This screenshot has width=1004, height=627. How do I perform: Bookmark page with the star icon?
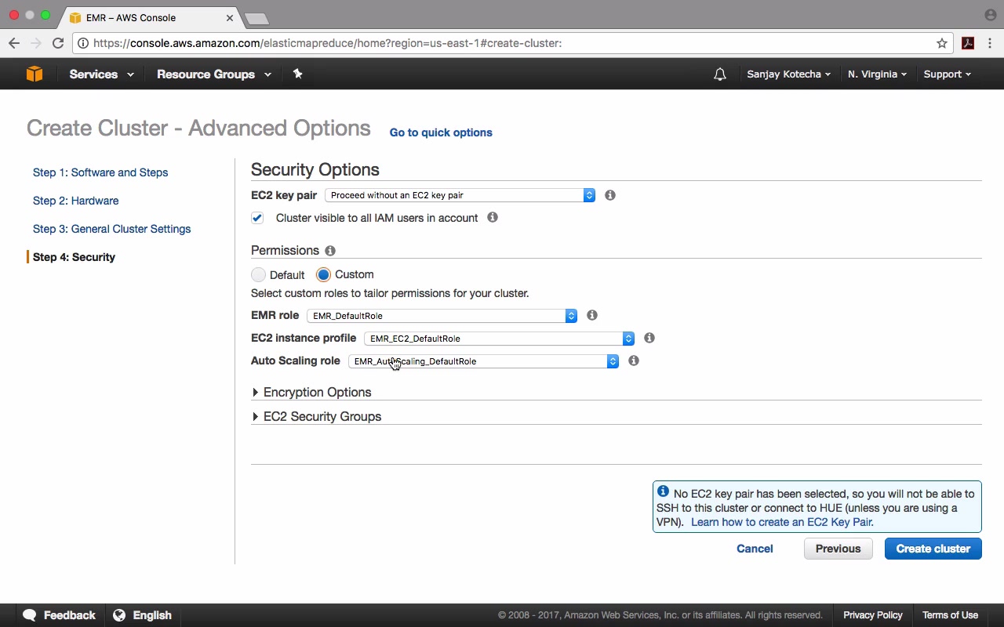pyautogui.click(x=942, y=43)
